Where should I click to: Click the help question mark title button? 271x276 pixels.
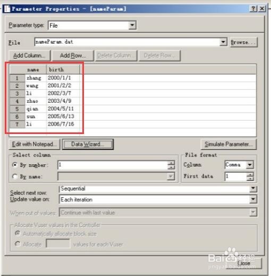tap(253, 9)
